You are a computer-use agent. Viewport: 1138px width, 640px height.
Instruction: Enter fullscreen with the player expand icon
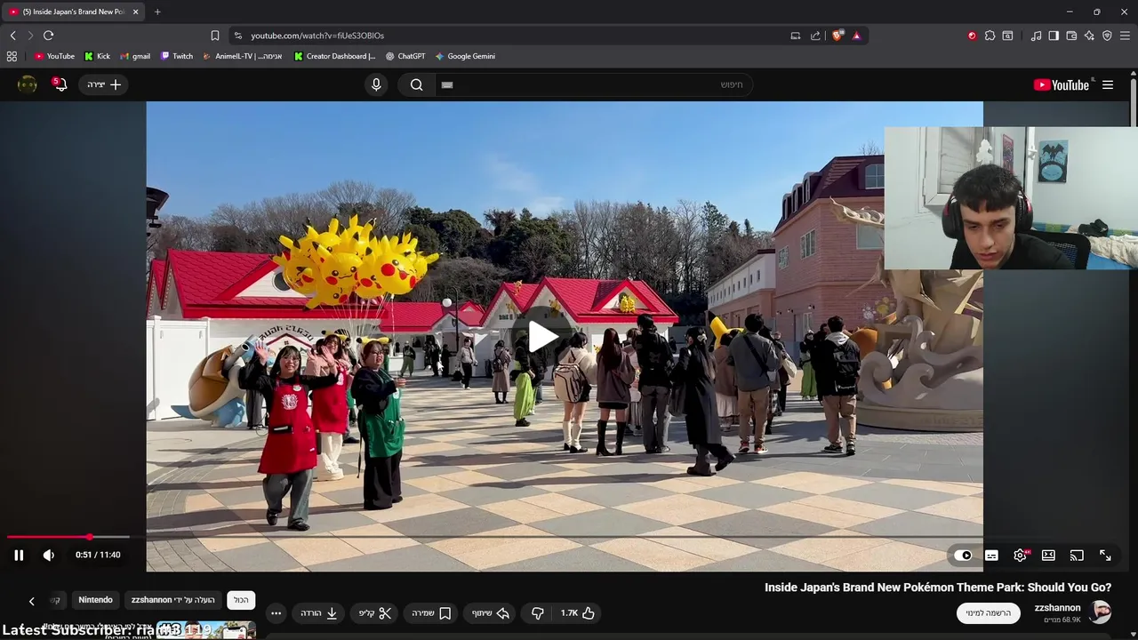[x=1105, y=555]
